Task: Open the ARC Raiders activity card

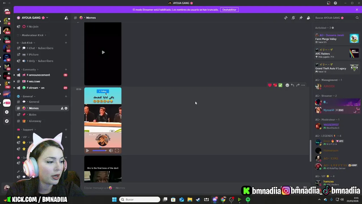Action: pyautogui.click(x=337, y=53)
